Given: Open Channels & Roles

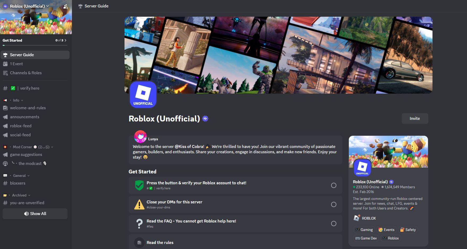Looking at the screenshot, I should coord(35,73).
